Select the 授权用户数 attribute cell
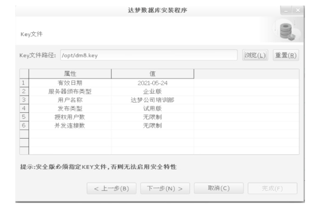 (70, 117)
